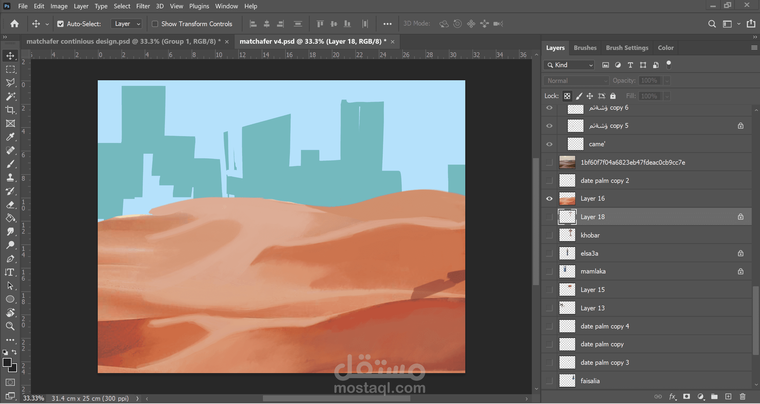Select the Zoom tool in toolbar
This screenshot has width=760, height=404.
(x=10, y=326)
